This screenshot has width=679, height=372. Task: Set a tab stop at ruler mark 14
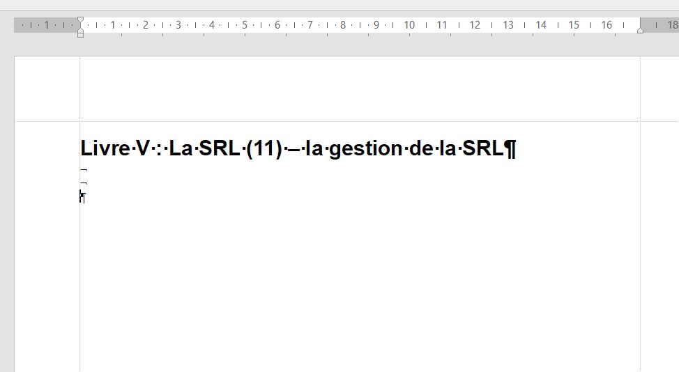click(541, 25)
